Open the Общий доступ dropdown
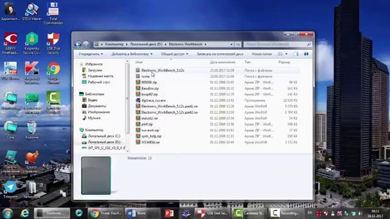The height and width of the screenshot is (219, 390). click(x=175, y=54)
